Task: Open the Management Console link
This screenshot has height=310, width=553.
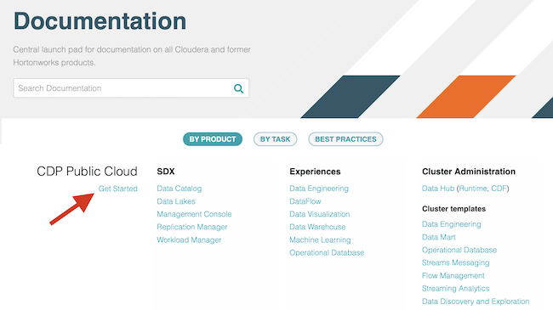Action: coord(194,214)
